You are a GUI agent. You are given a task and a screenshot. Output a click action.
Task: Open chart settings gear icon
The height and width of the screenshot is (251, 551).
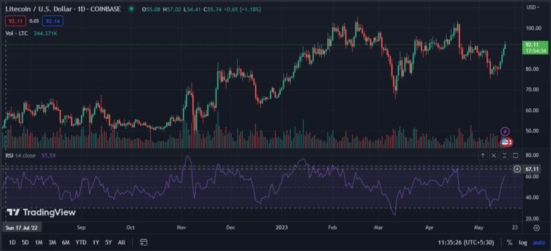(536, 228)
